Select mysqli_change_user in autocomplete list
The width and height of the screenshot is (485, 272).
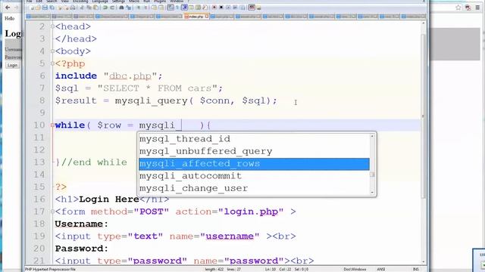[254, 188]
